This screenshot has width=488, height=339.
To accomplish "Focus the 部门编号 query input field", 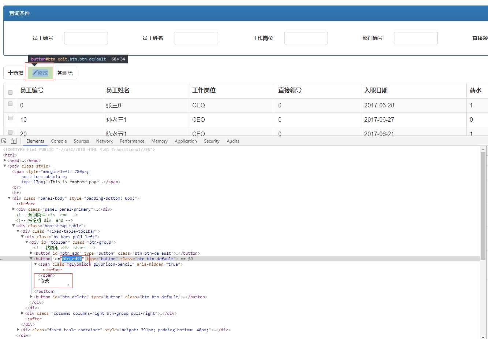I will [x=416, y=38].
